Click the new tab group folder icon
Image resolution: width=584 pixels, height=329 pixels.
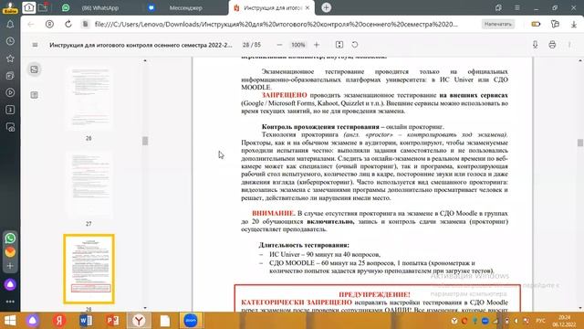click(43, 7)
